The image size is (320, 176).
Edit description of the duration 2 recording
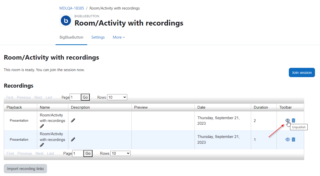coord(73,120)
